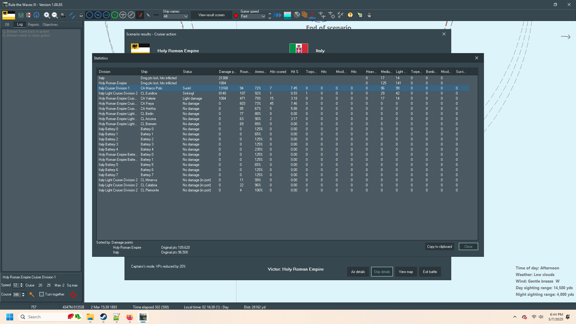
Task: Toggle the padlock icon in toolbar
Action: (81, 15)
